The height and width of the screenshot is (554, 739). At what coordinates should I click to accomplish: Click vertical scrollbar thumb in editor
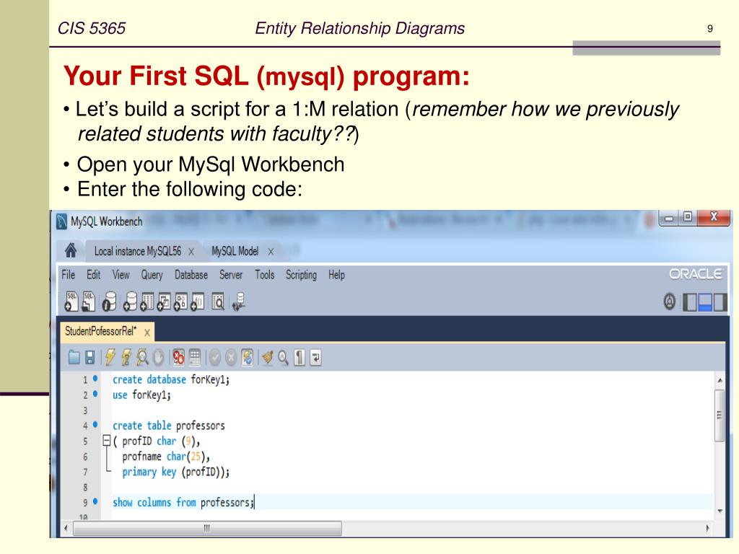720,415
